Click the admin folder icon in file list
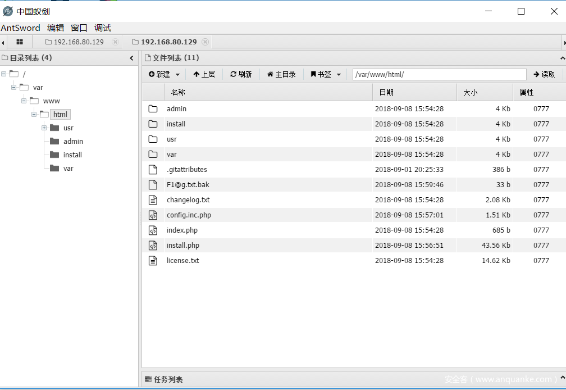 pos(153,109)
